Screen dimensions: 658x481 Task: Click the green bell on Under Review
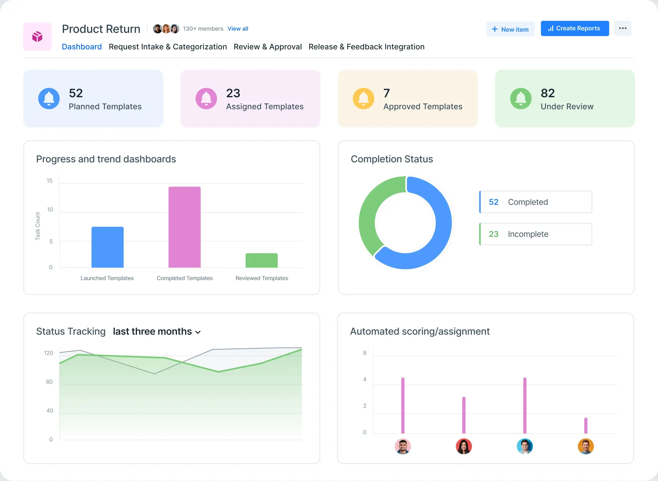coord(521,98)
